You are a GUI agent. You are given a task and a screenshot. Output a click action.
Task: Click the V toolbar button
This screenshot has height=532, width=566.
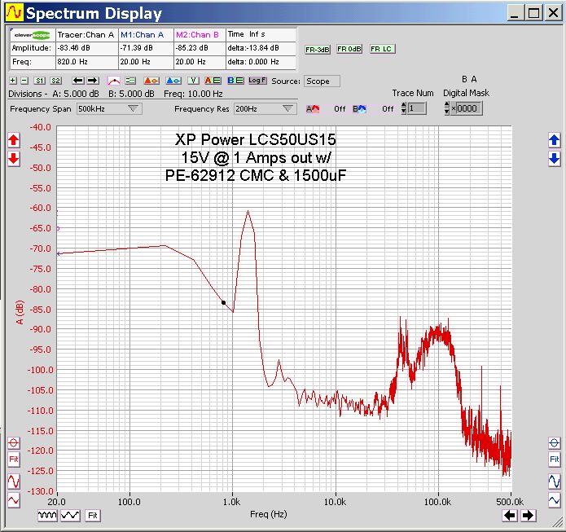(x=194, y=81)
